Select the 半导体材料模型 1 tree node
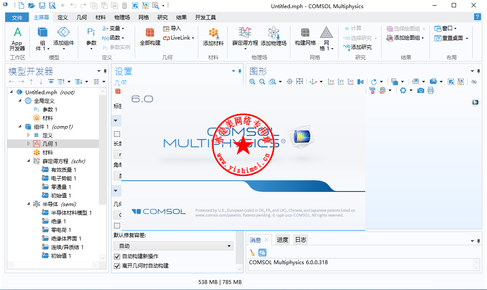 pos(71,213)
